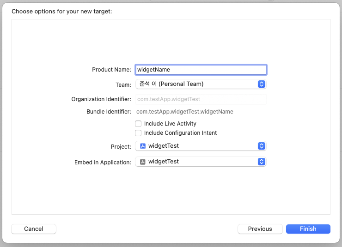Go back with the Previous button
342x247 pixels.
[260, 229]
